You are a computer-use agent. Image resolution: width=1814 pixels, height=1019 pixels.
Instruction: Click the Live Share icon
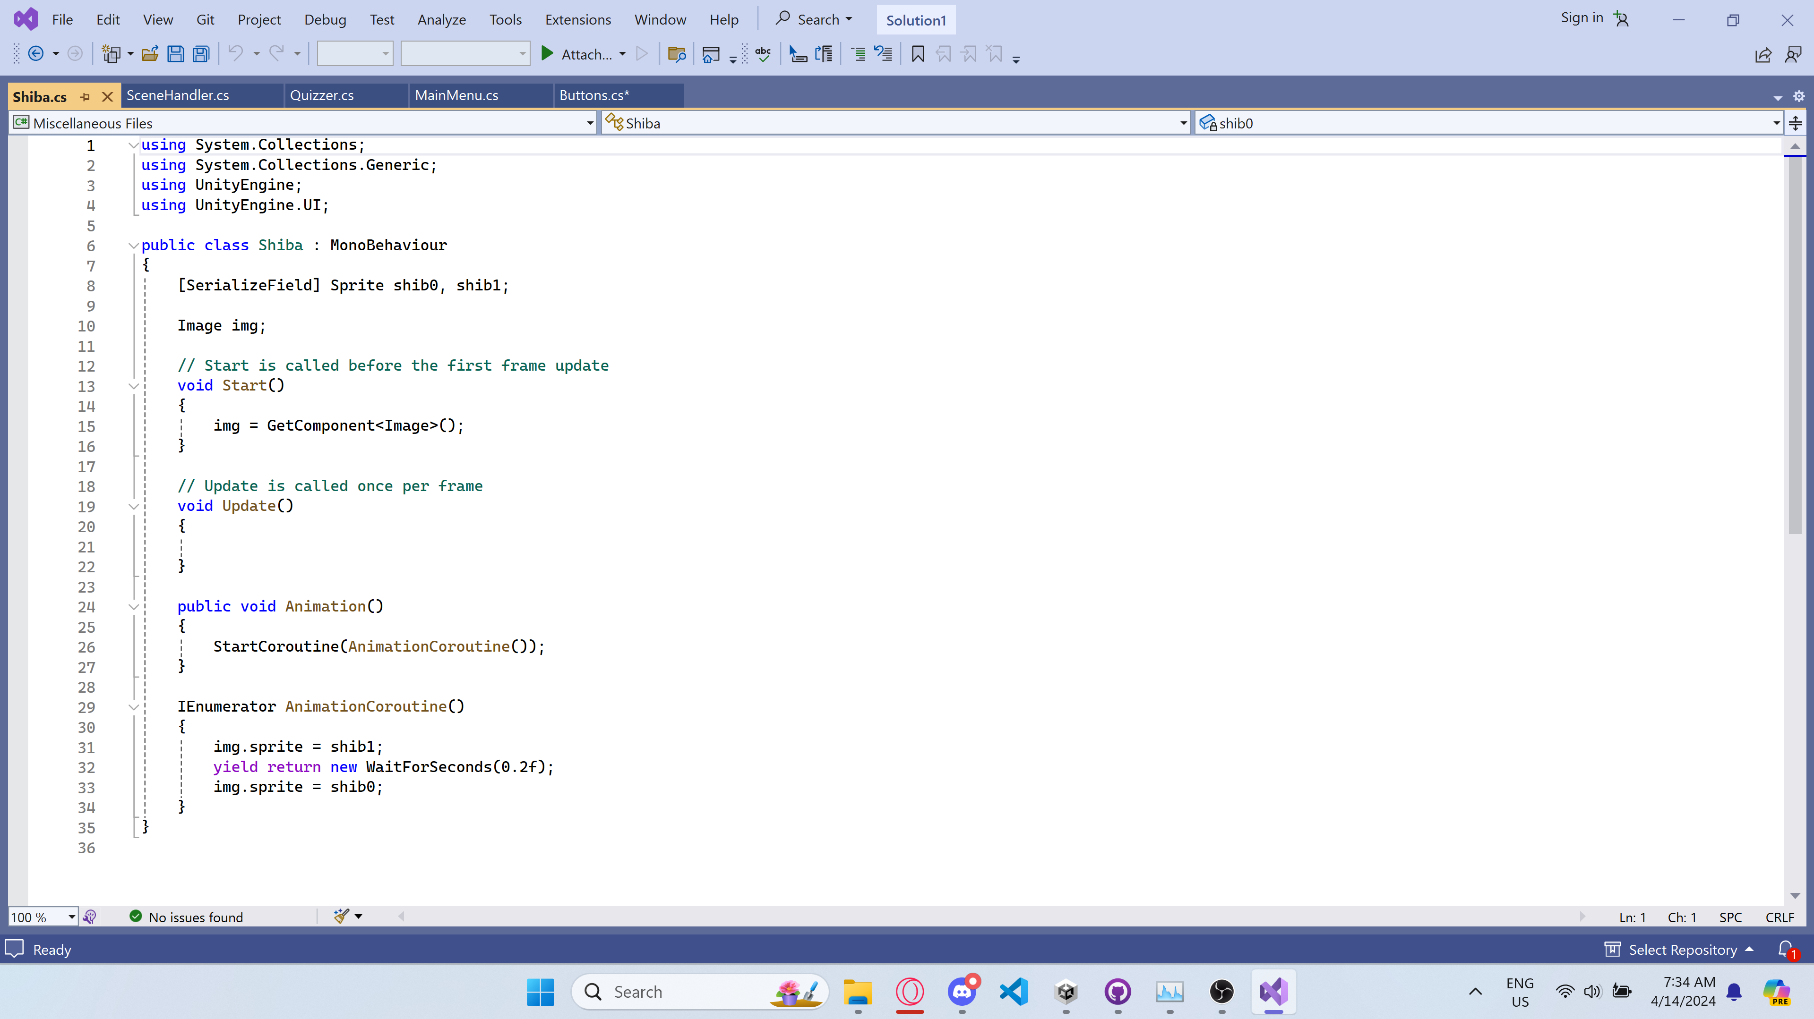1762,55
